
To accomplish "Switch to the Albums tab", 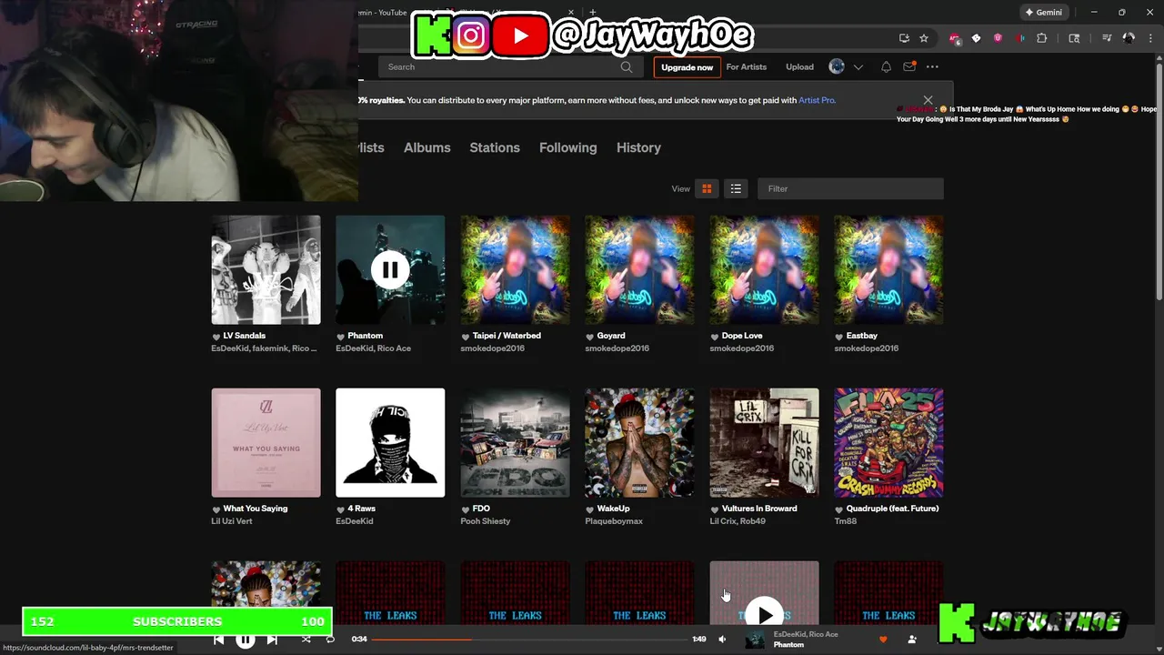I will click(x=426, y=147).
